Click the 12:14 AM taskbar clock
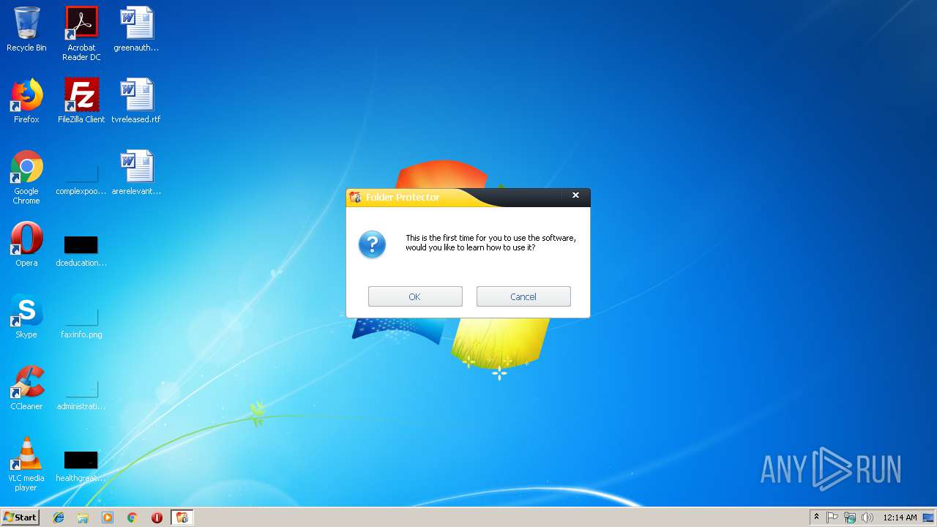This screenshot has height=527, width=937. 900,517
